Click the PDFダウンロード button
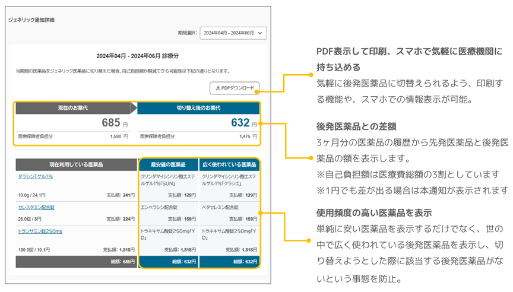 click(235, 88)
